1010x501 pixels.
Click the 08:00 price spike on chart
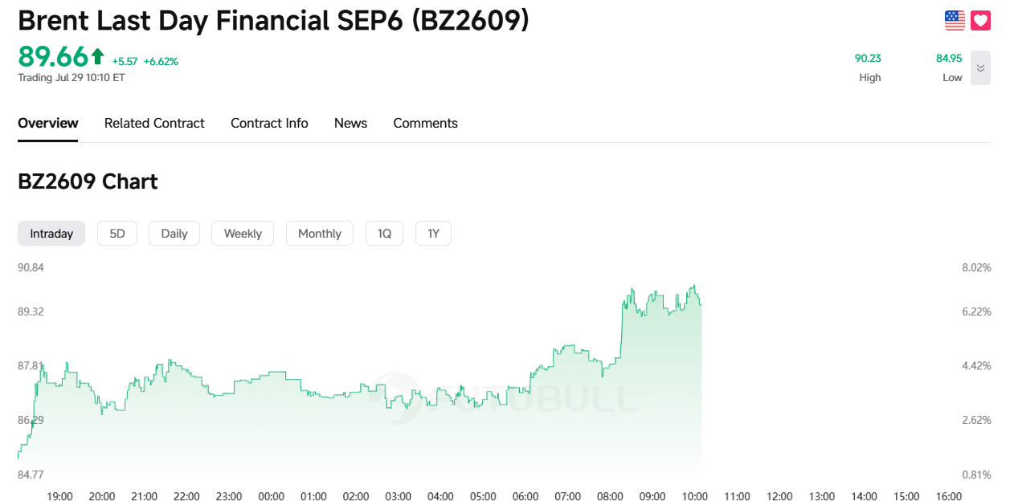point(623,329)
